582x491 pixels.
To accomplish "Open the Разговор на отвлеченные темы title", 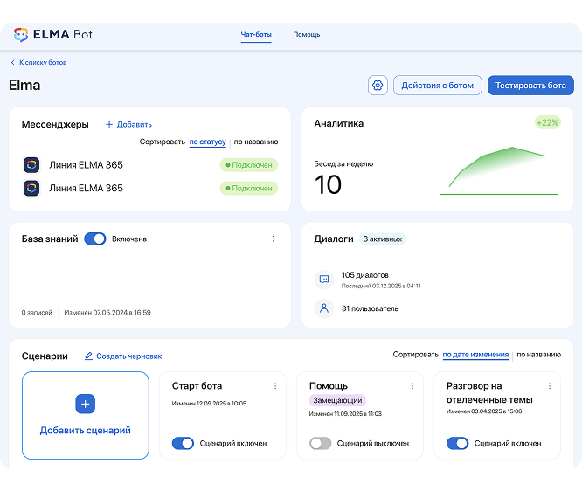I will pos(489,392).
